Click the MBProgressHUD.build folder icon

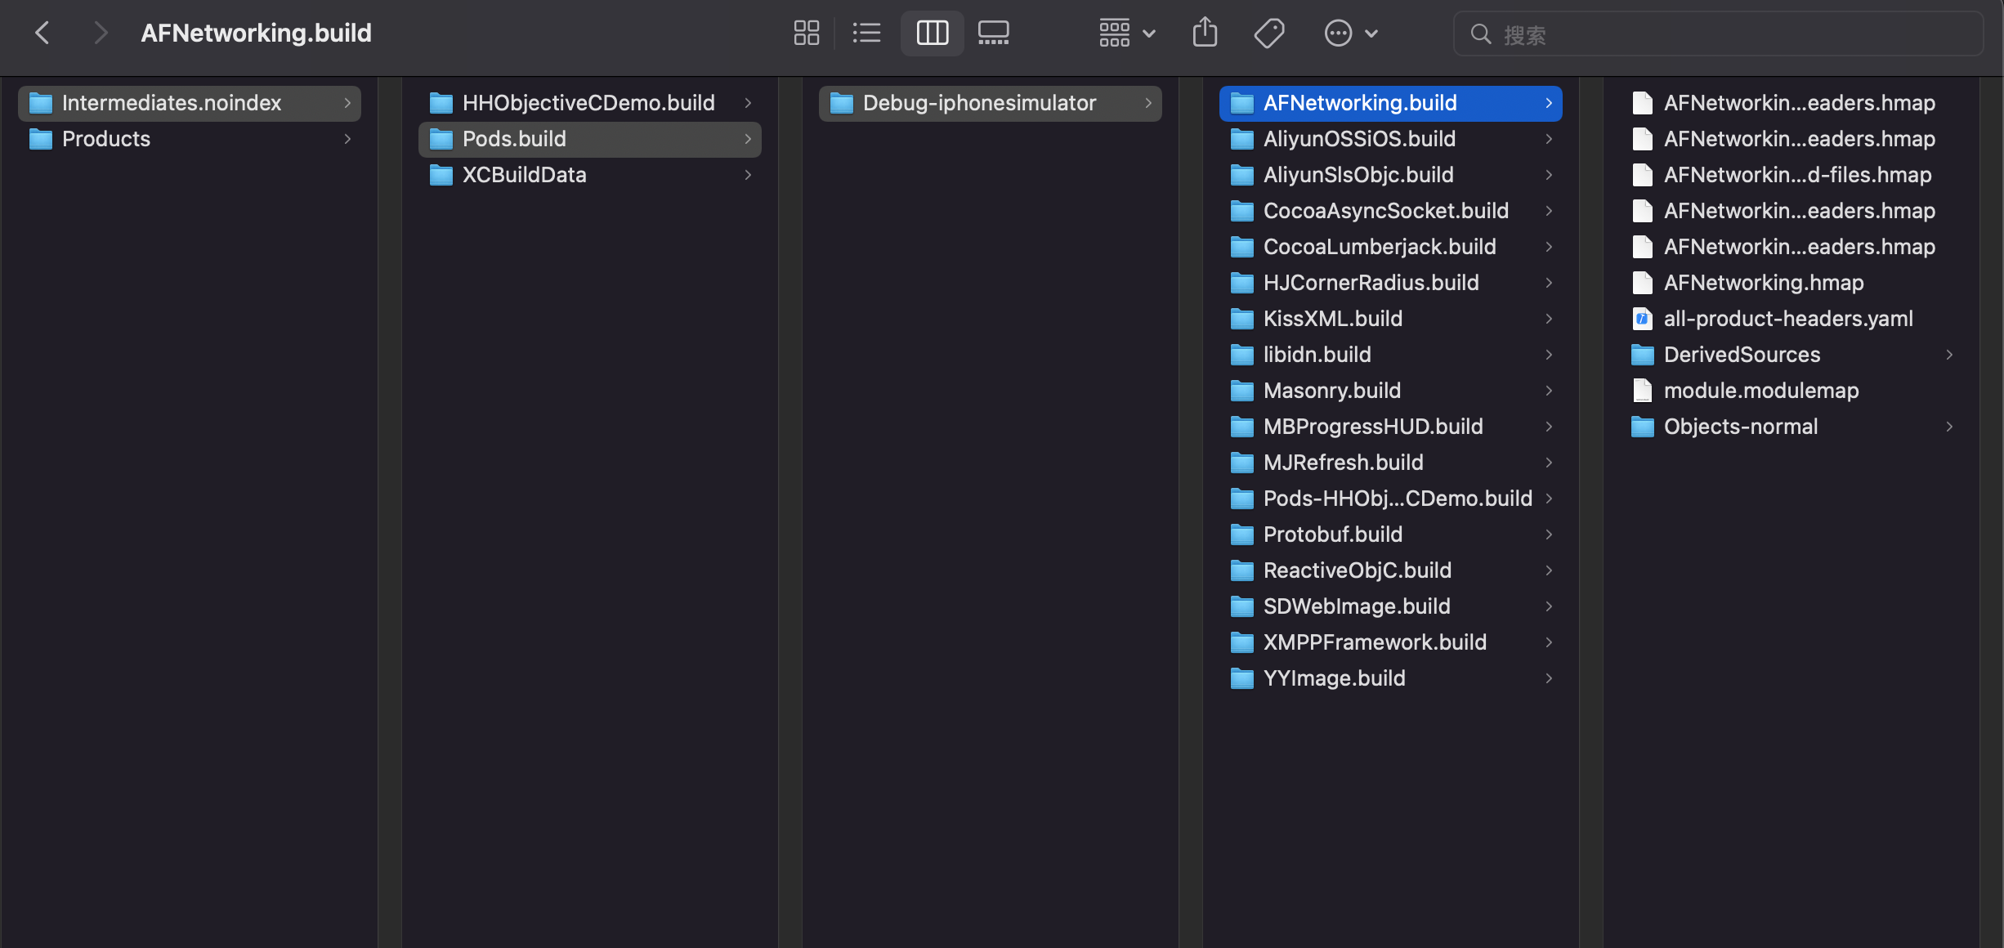[x=1242, y=427]
